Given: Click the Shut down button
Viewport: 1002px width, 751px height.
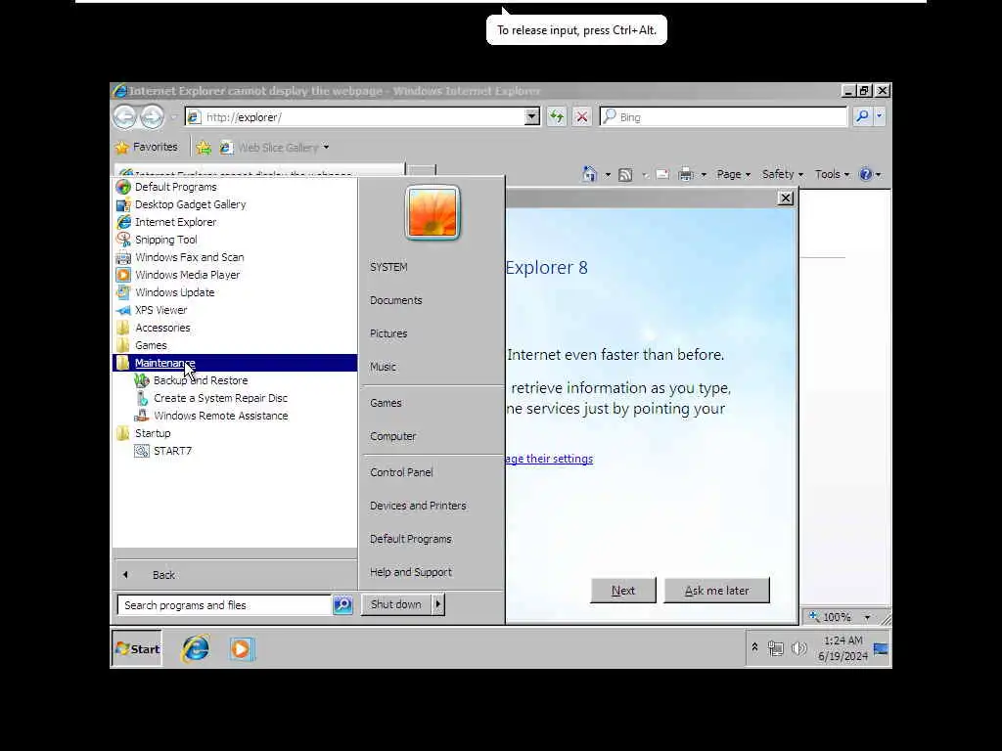Looking at the screenshot, I should tap(395, 604).
